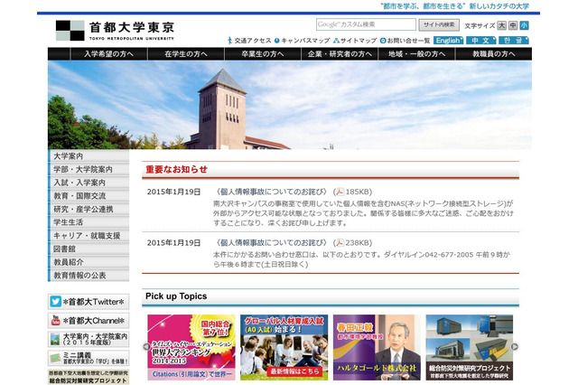Open キャンパスマップ link
Image resolution: width=578 pixels, height=385 pixels.
[303, 41]
